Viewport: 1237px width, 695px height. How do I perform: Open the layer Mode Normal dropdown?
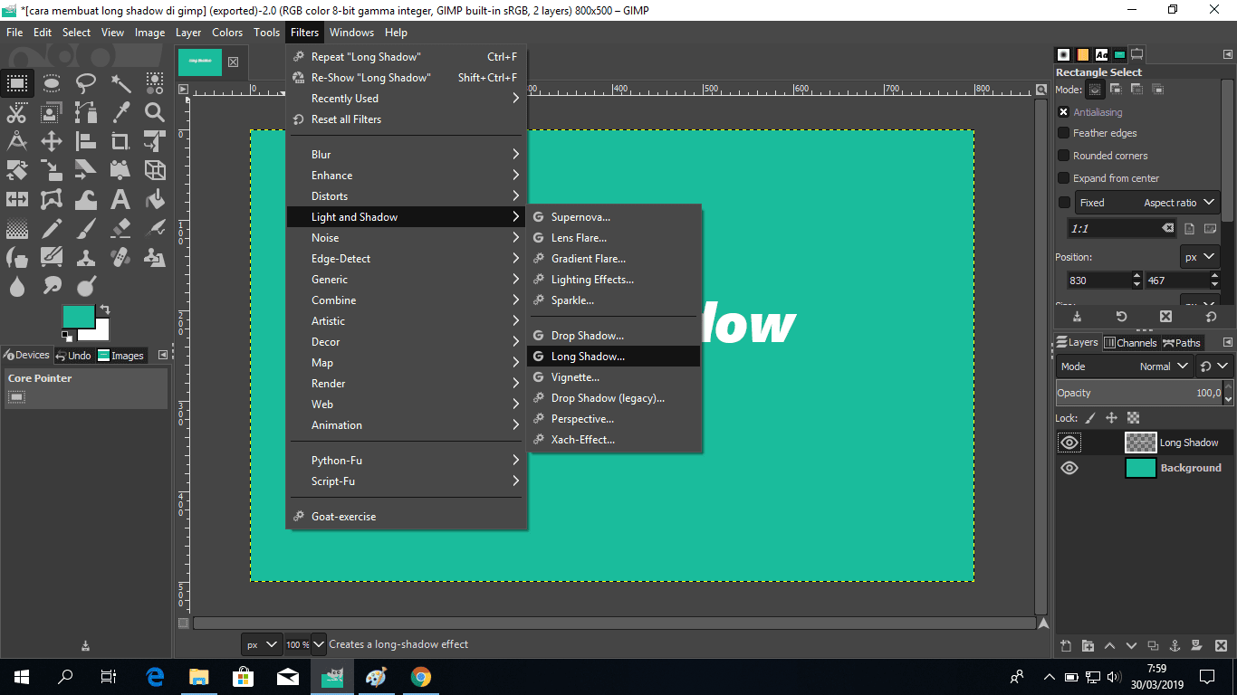click(1124, 367)
